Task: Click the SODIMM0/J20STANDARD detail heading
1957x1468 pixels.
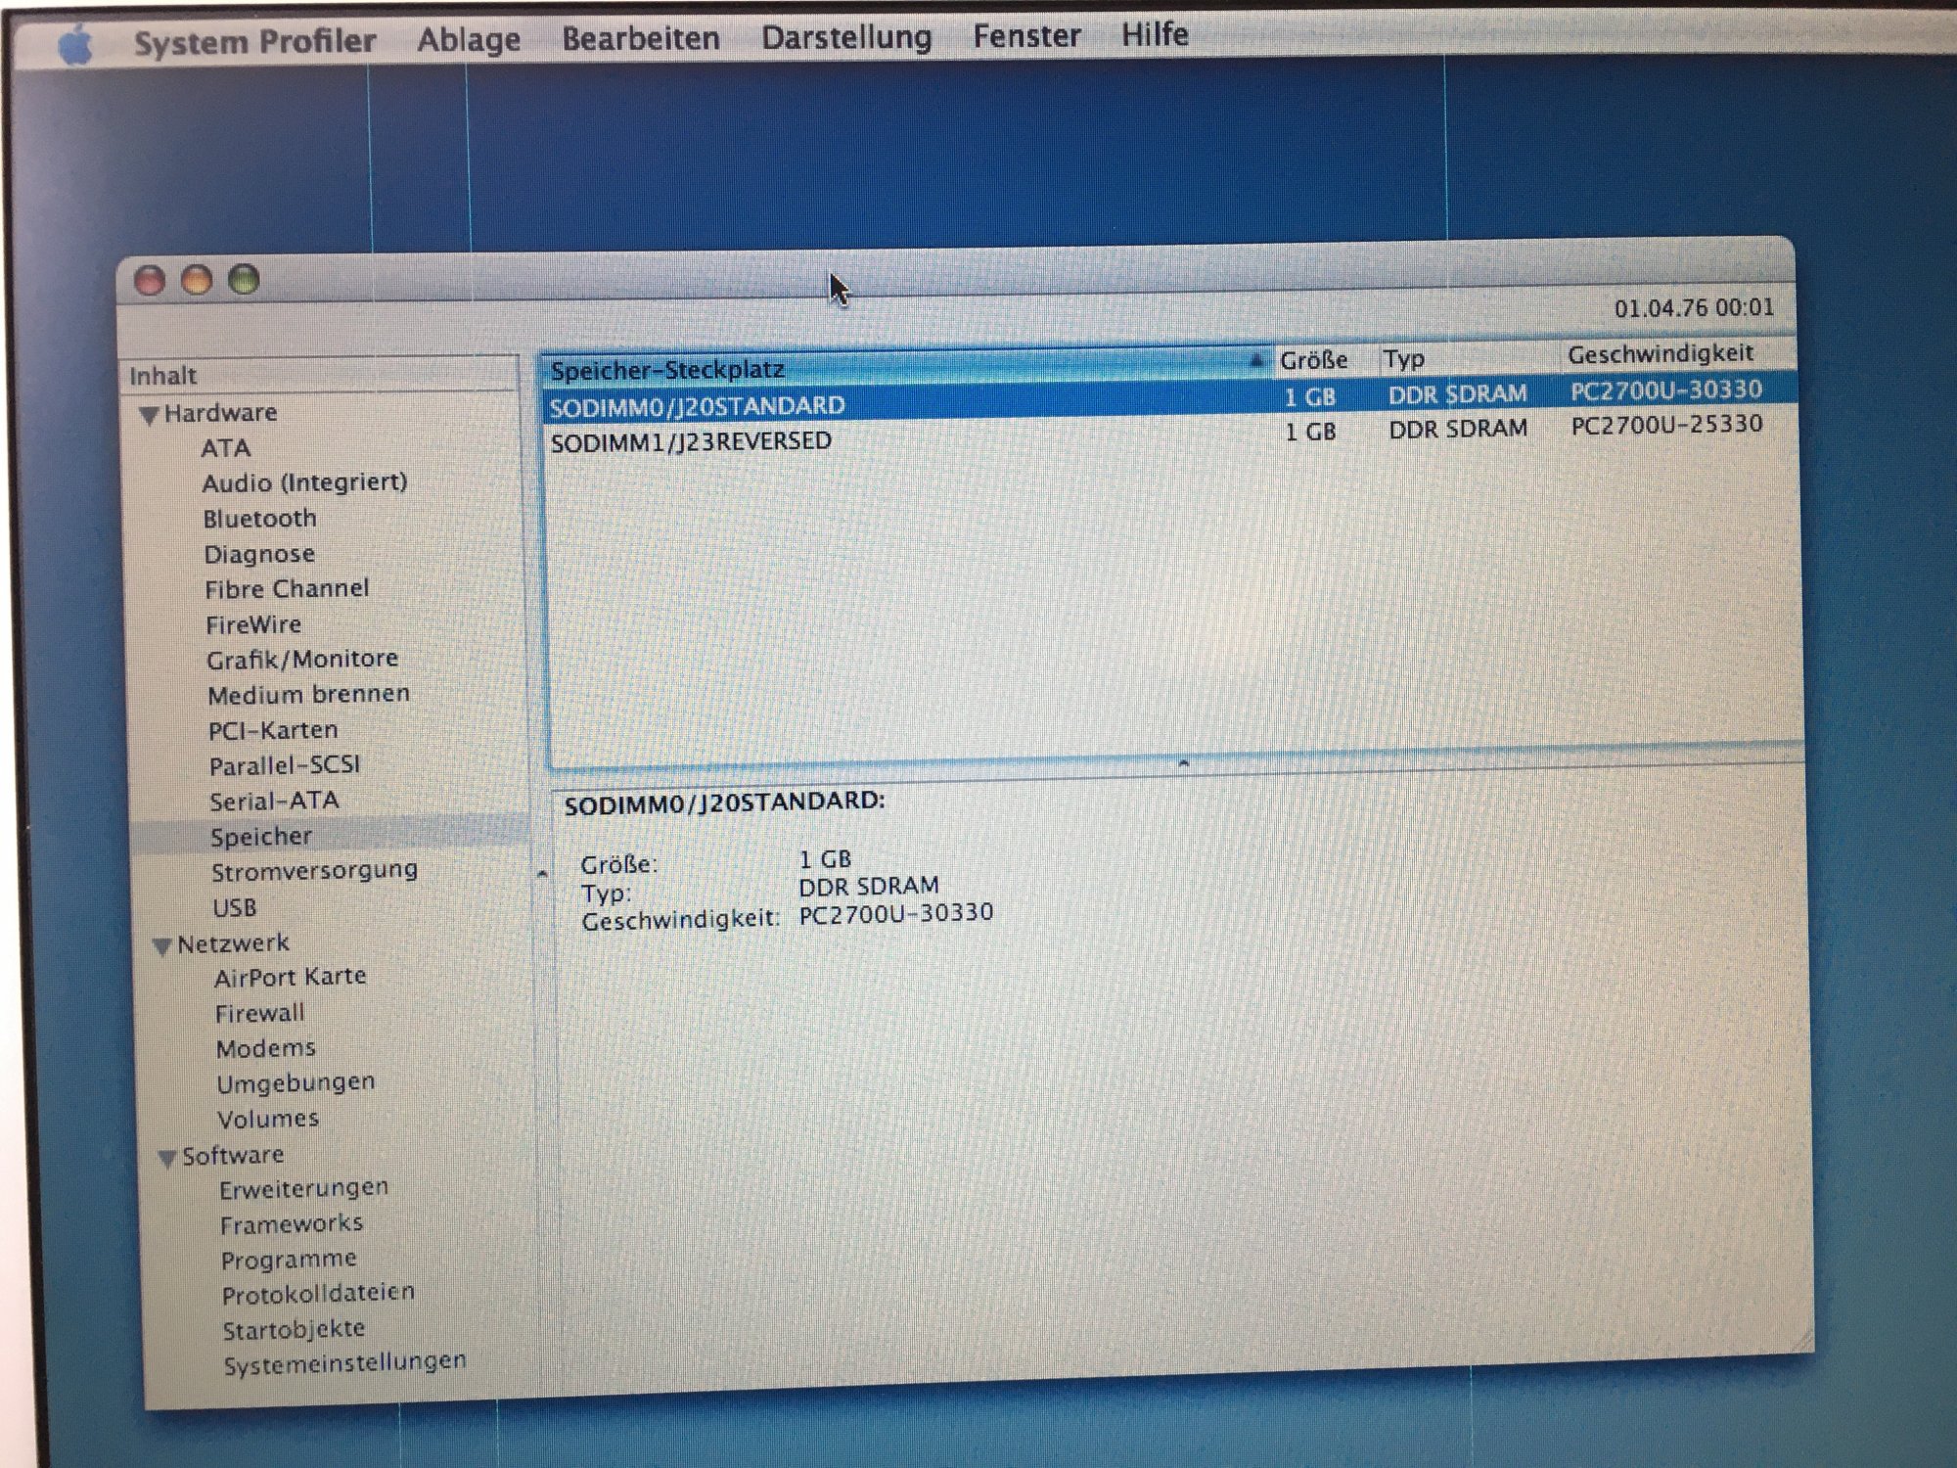Action: (724, 802)
